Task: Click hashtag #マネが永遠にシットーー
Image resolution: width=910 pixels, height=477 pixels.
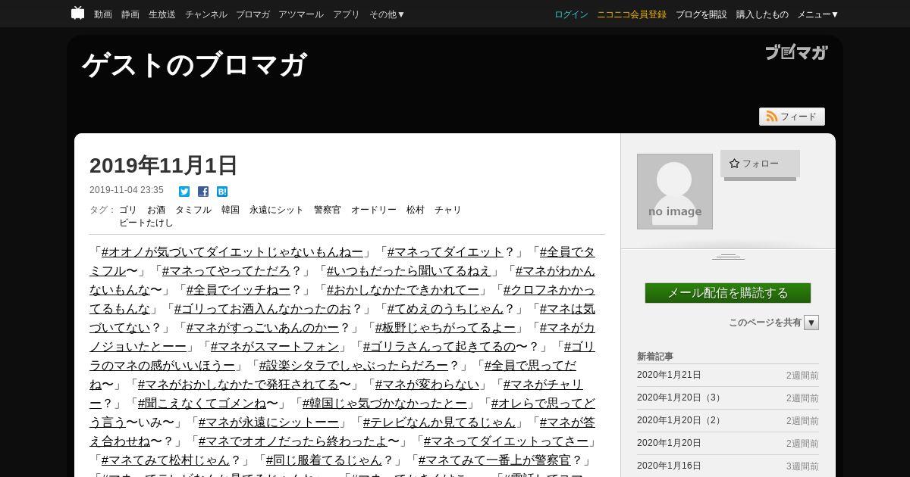Action: tap(268, 422)
